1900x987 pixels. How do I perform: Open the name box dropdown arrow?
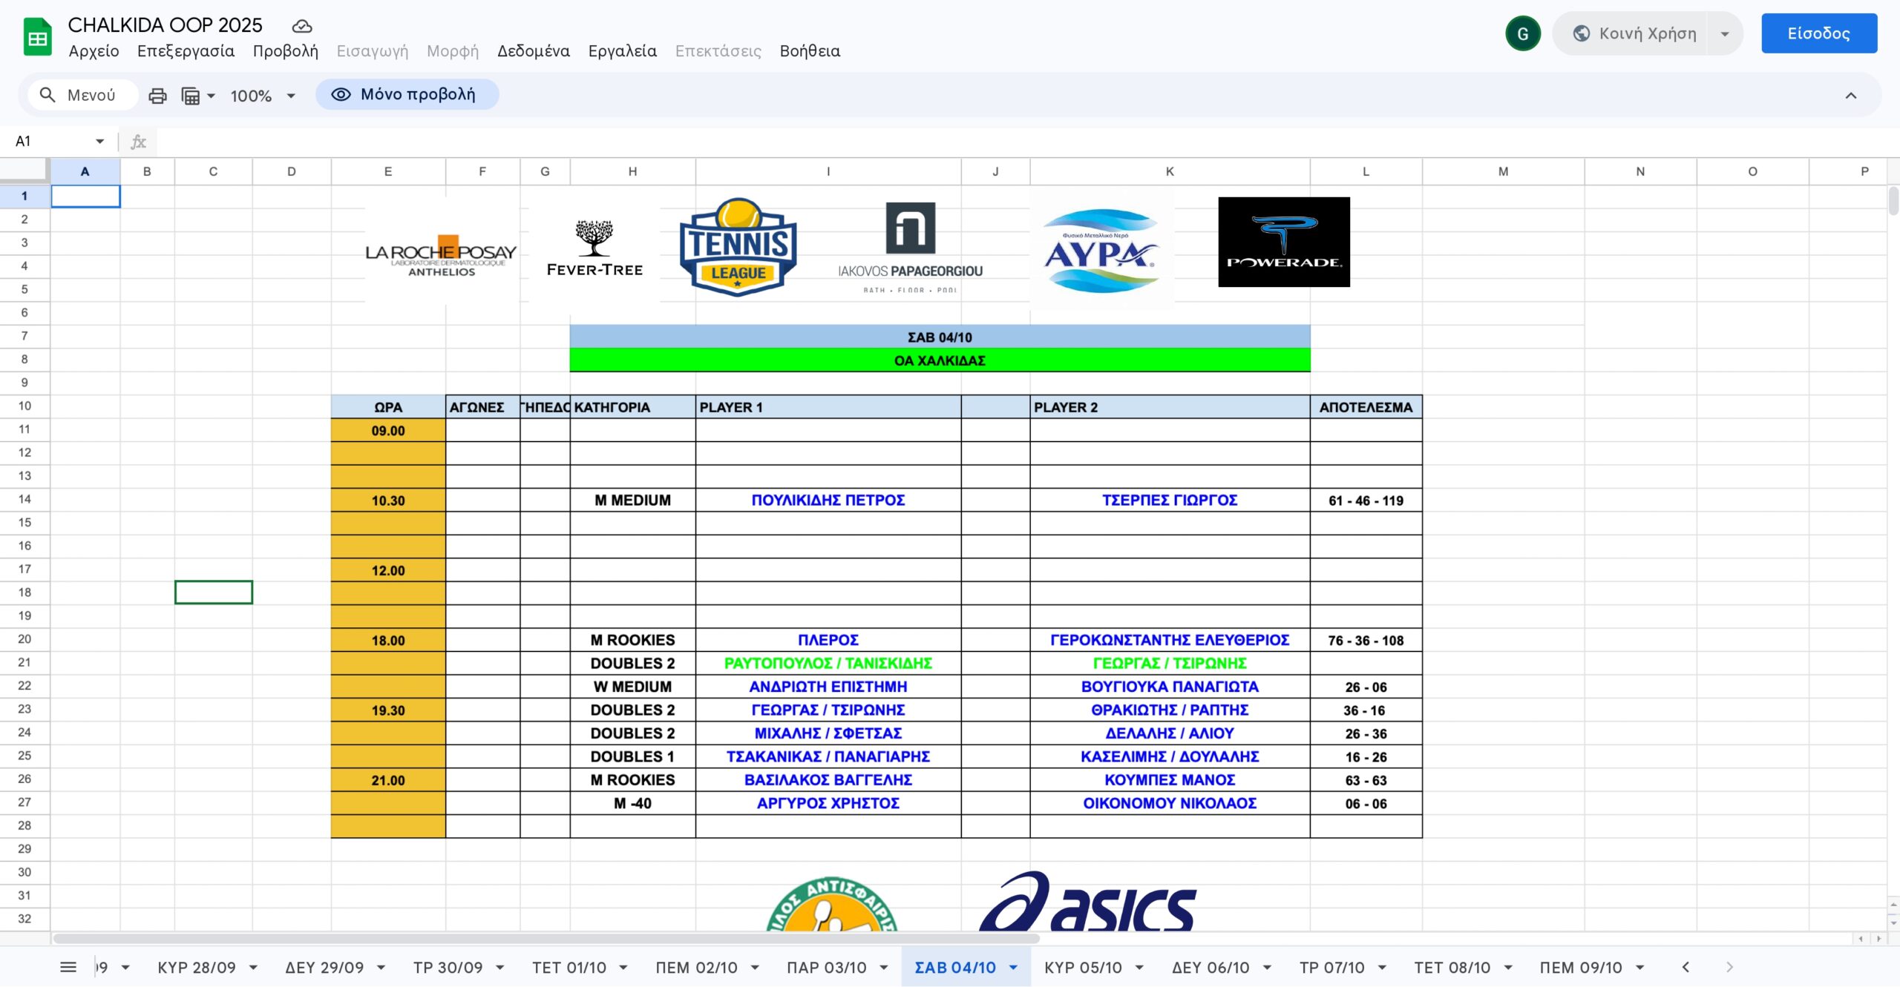point(99,141)
